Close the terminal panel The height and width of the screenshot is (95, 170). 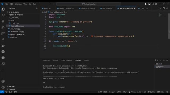click(167, 60)
